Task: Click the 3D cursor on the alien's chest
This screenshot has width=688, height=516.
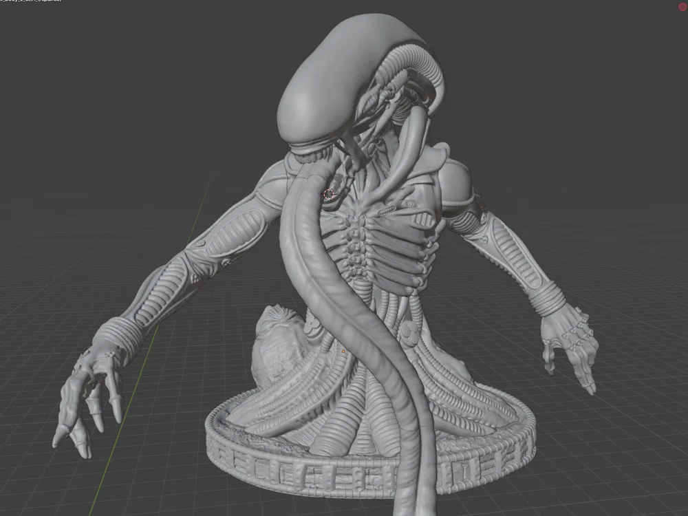Action: click(x=330, y=194)
